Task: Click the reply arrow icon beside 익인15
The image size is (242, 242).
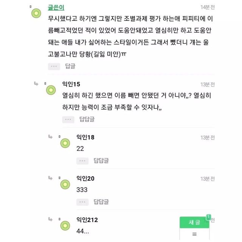Action: click(36, 84)
